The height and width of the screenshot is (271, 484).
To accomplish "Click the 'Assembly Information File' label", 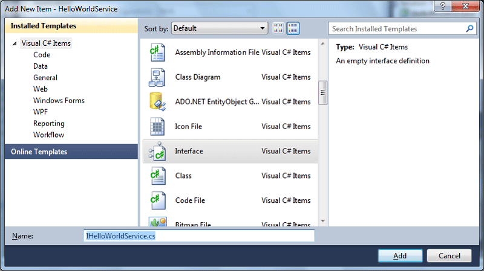I will 217,53.
